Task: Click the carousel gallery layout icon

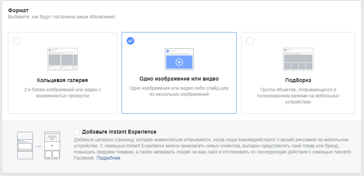Action: coord(62,59)
